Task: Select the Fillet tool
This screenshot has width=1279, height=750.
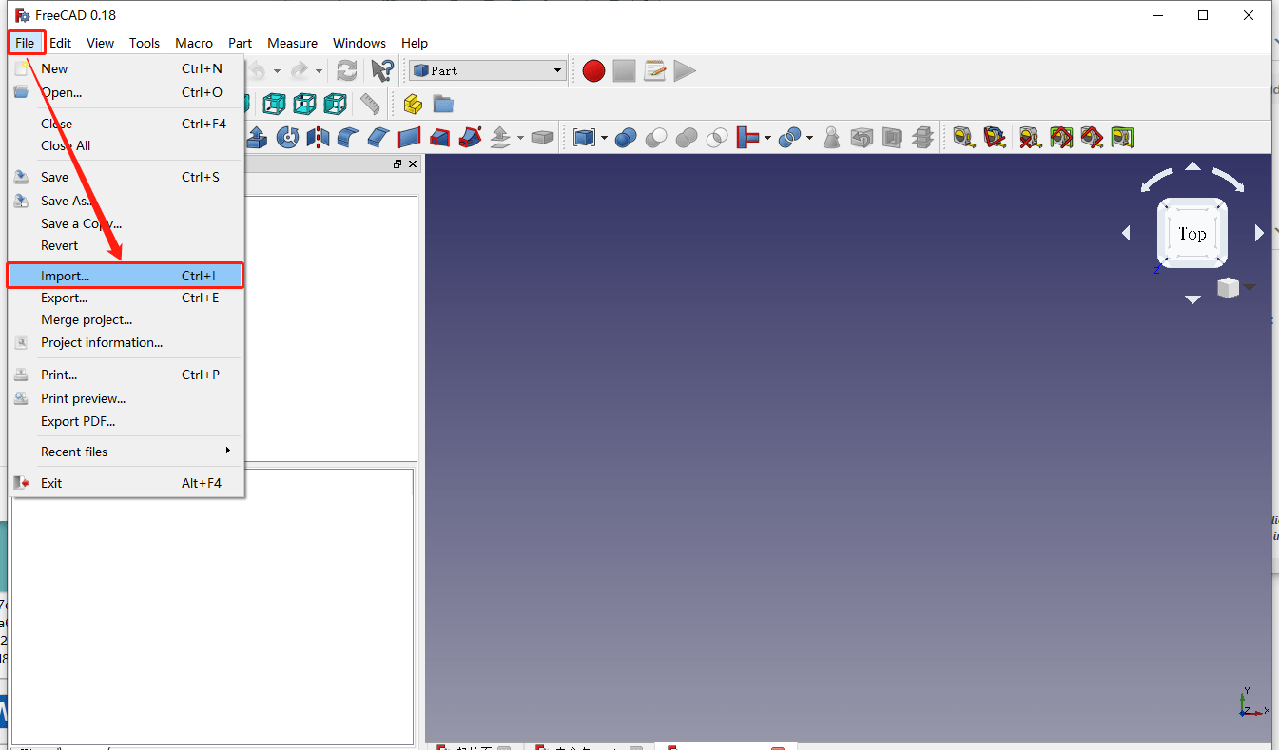Action: [x=349, y=138]
